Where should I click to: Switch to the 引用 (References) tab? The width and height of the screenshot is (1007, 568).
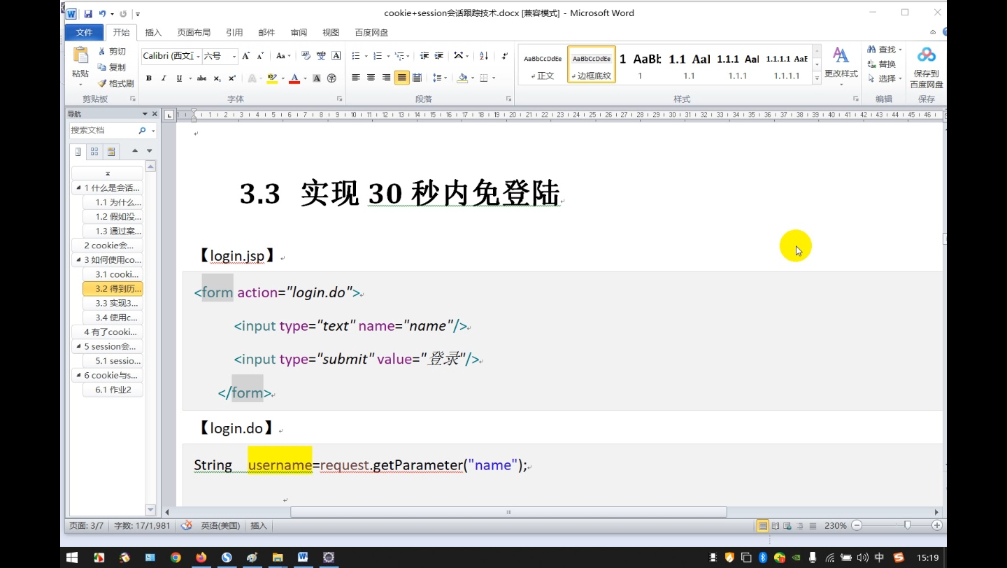tap(234, 32)
